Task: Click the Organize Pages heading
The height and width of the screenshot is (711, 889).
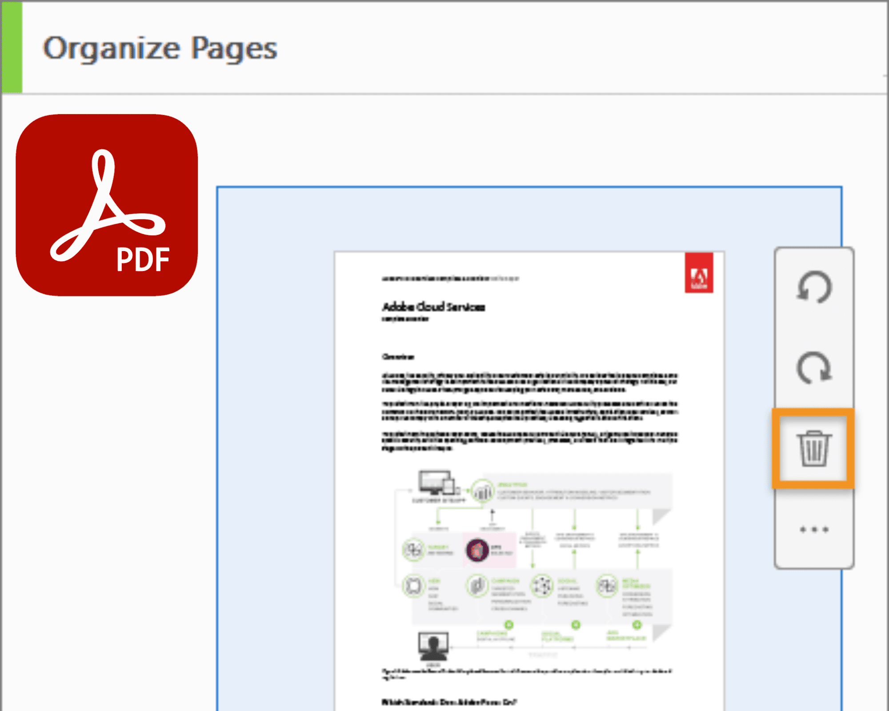Action: point(160,48)
